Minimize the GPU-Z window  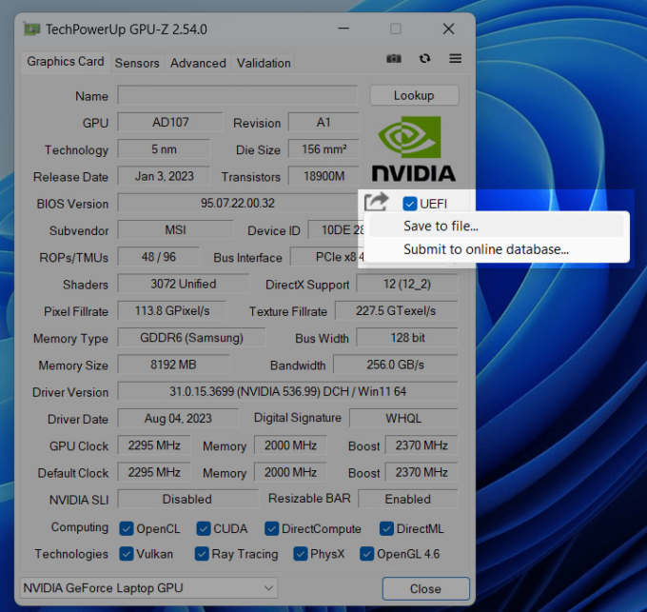click(343, 29)
